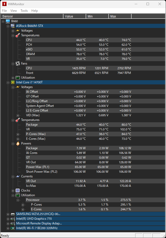
Task: Expand motherboard Voltages section
Action: tap(13, 31)
